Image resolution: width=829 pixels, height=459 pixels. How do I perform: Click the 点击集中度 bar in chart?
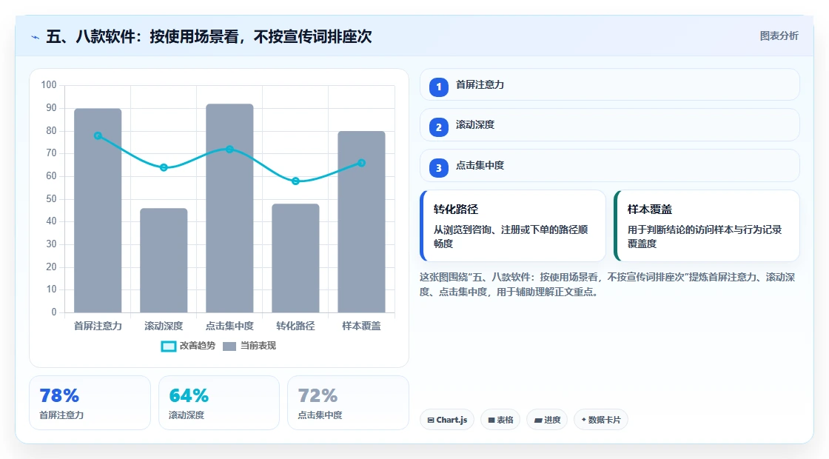(x=229, y=208)
